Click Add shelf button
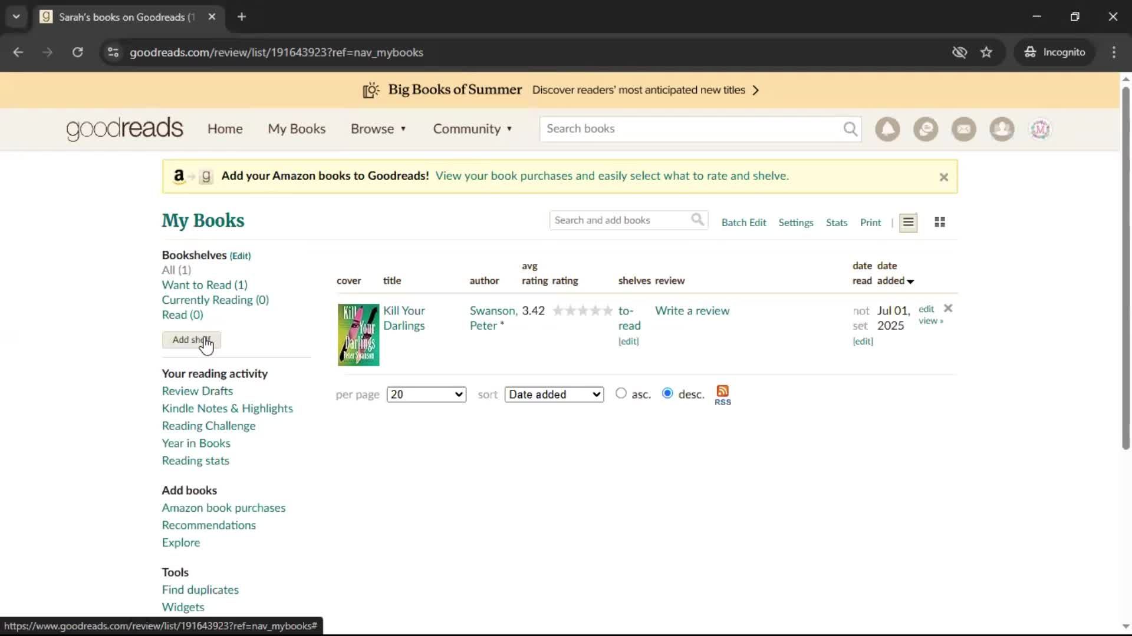 tap(191, 340)
